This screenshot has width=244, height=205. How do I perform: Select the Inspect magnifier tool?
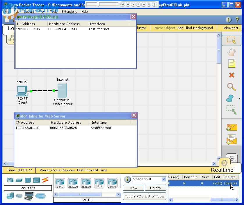pyautogui.click(x=231, y=87)
